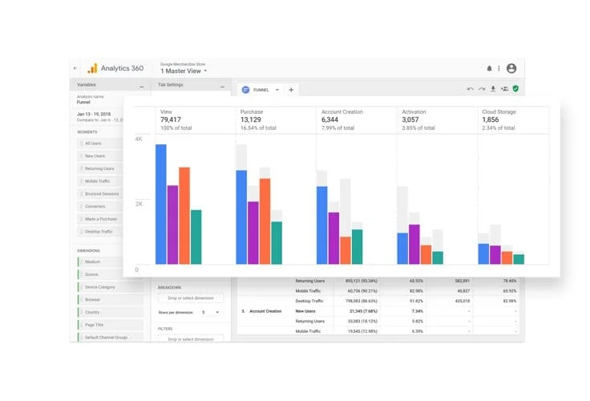Add a new tab with plus icon
Screen dimensions: 590x401
pos(291,90)
